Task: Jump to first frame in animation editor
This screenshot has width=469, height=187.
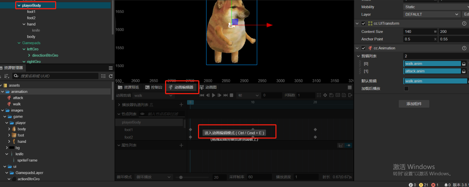Action: (x=202, y=95)
